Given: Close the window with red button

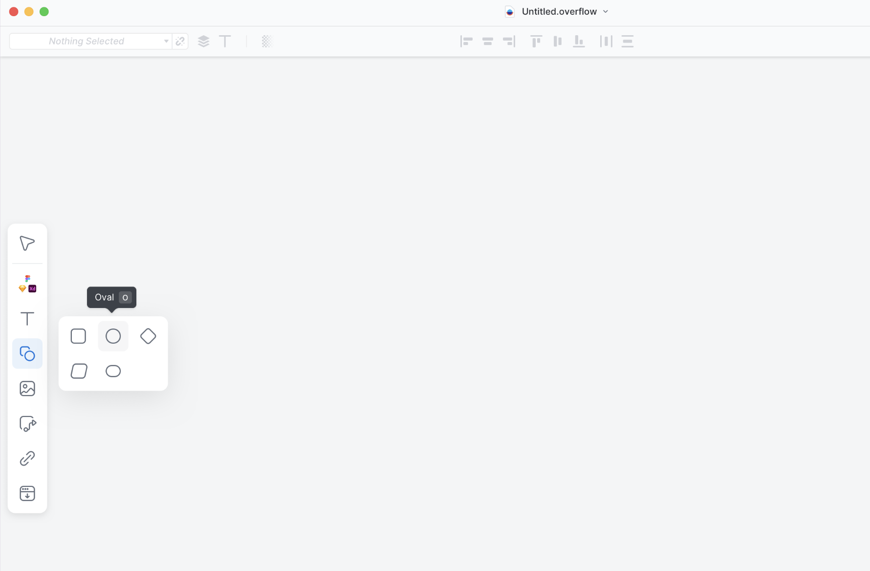Looking at the screenshot, I should [x=14, y=12].
